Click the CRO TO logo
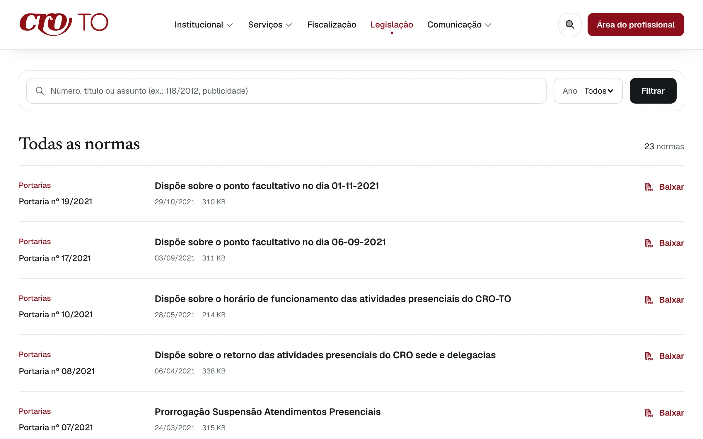 [64, 24]
